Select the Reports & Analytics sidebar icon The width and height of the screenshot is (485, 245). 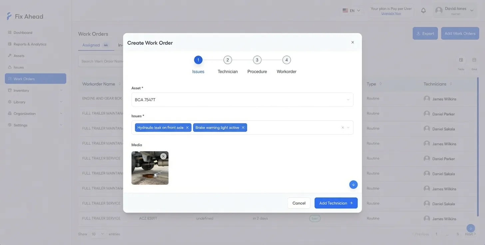click(10, 44)
